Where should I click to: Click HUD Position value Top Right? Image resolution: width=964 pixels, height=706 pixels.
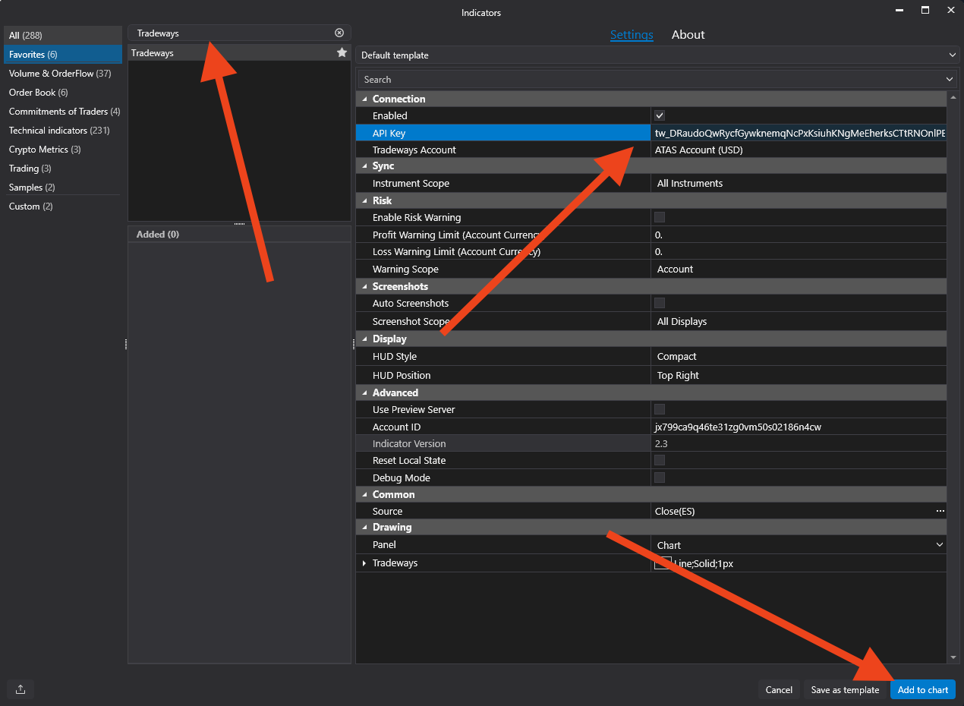click(x=799, y=375)
